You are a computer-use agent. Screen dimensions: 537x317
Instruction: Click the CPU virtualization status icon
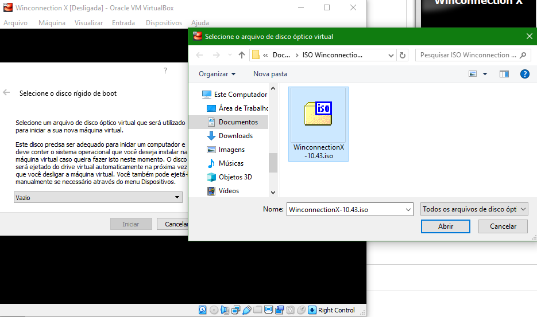(291, 310)
